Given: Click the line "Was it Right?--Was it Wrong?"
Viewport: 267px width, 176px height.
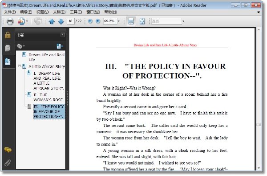Looking at the screenshot, I should [129, 88].
